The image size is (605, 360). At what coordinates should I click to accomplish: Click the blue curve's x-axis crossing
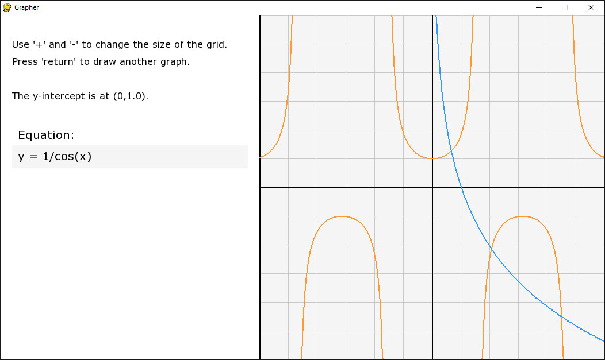coord(461,188)
